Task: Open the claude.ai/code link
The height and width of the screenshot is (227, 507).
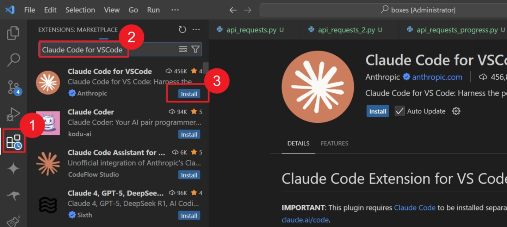Action: pyautogui.click(x=305, y=220)
